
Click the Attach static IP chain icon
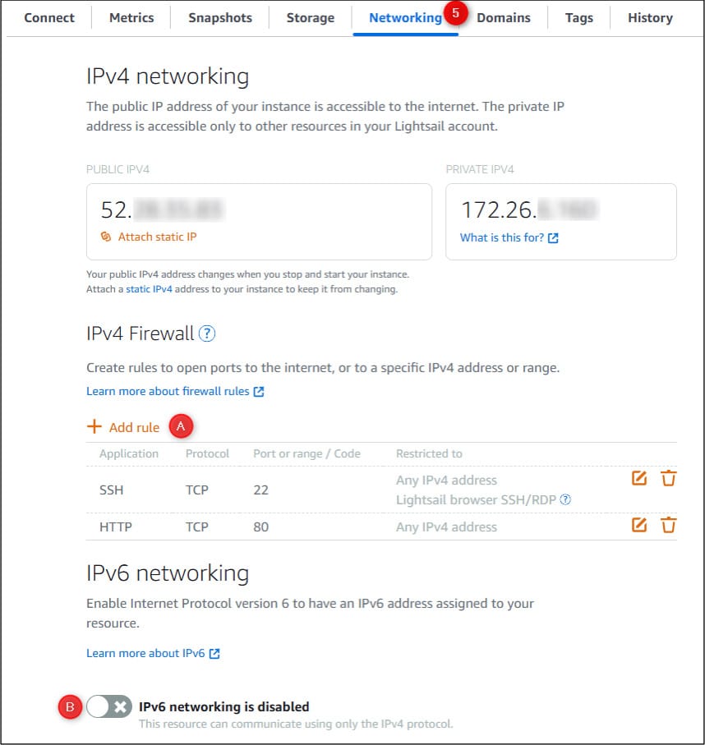[x=104, y=237]
